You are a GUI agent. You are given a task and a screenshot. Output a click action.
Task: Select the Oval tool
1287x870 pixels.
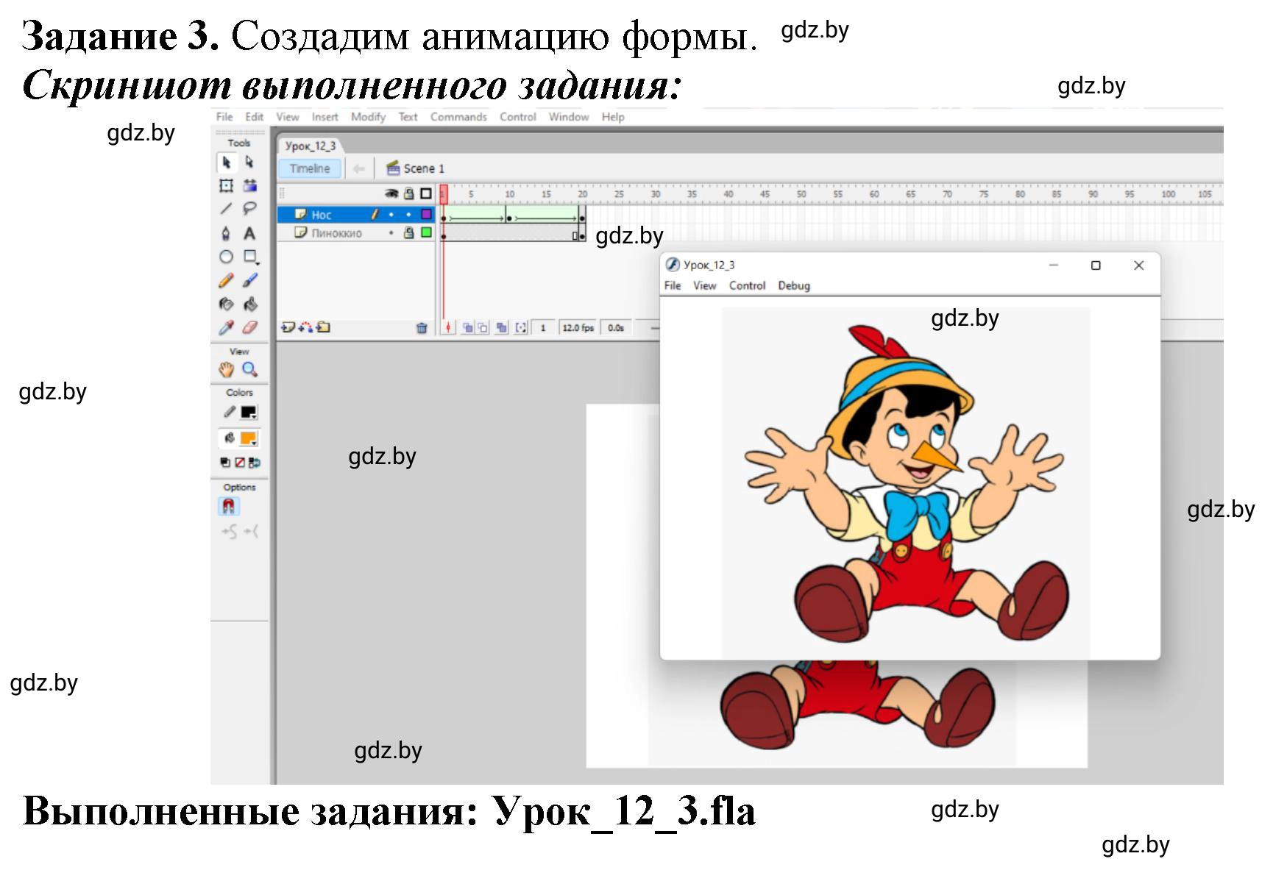(x=227, y=257)
